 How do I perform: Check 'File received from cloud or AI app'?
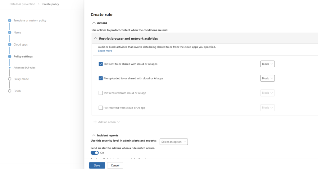tap(101, 108)
